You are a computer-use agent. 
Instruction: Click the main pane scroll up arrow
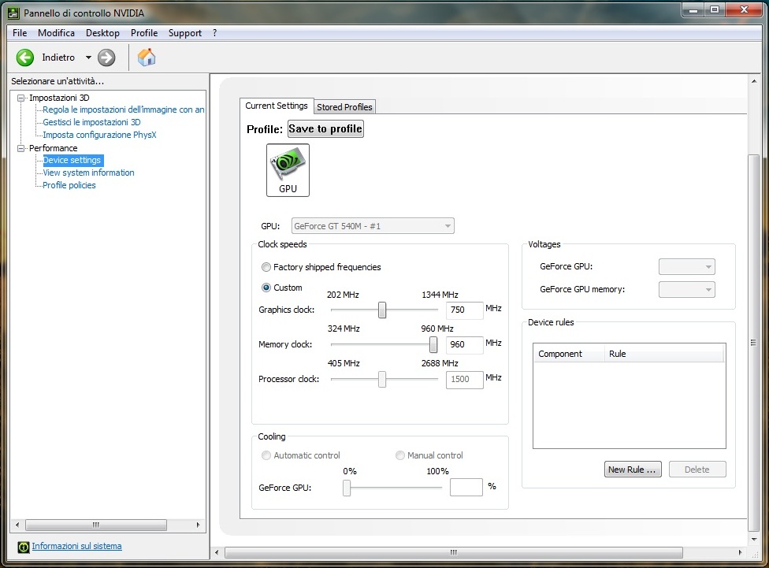click(754, 81)
